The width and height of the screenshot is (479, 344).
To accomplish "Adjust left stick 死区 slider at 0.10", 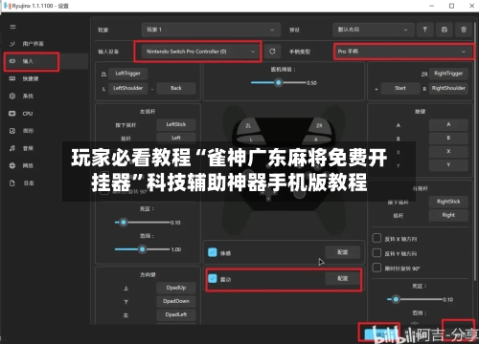I will 124,222.
